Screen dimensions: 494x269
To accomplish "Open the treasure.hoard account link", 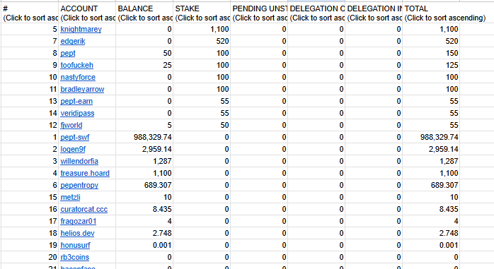I will tap(85, 173).
